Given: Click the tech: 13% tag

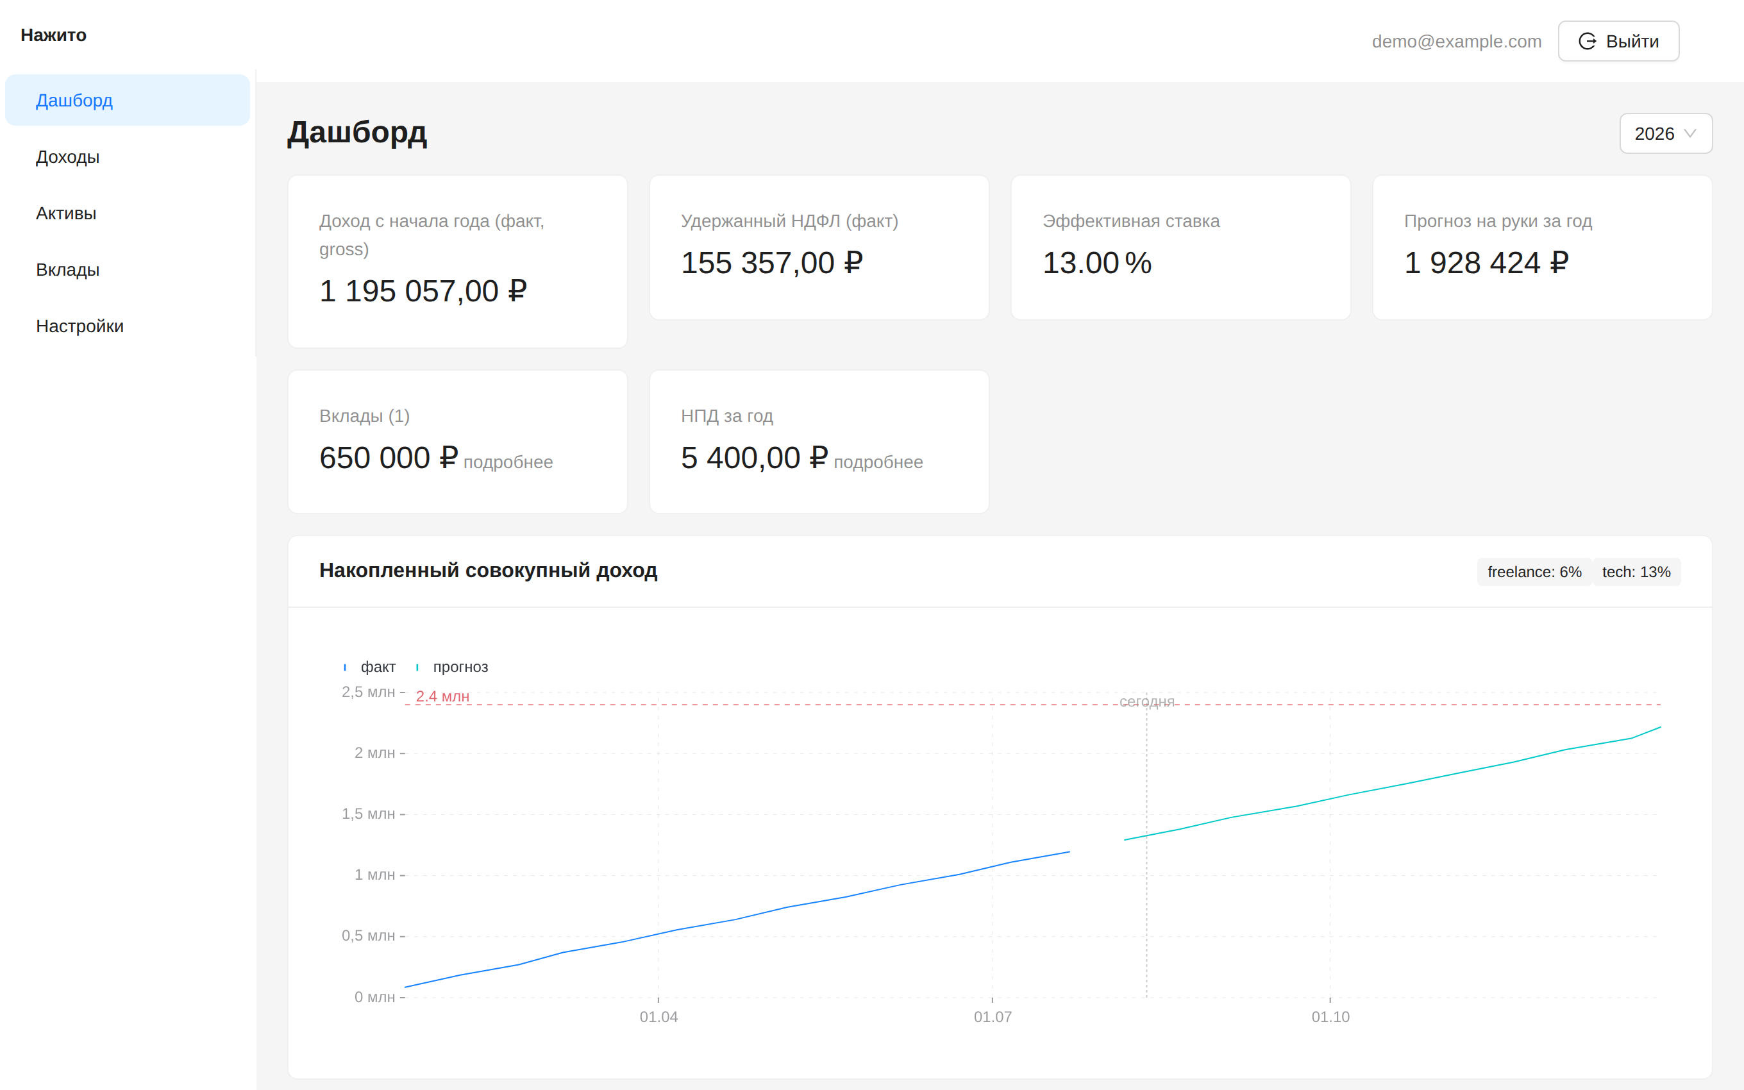Looking at the screenshot, I should [x=1636, y=572].
